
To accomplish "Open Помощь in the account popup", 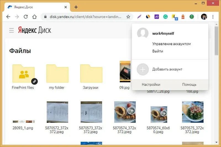I will [189, 85].
